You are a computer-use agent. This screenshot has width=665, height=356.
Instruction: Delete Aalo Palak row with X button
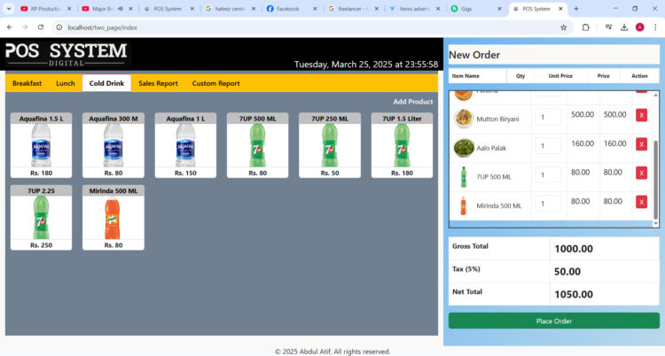click(641, 144)
